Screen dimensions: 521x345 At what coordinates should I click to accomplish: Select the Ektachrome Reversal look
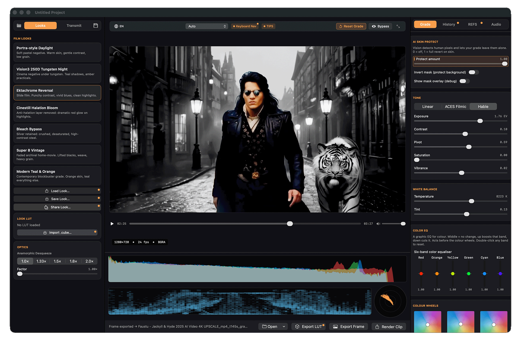[57, 93]
